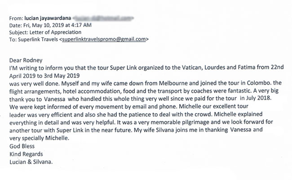Click the signature Lucian & Silvana
The width and height of the screenshot is (292, 180).
pos(31,162)
